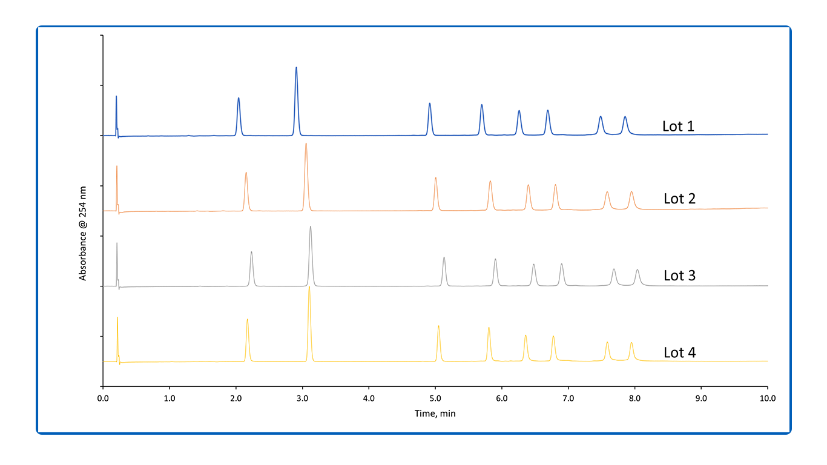827x465 pixels.
Task: Select the Lot 4 trace label
Action: 679,352
